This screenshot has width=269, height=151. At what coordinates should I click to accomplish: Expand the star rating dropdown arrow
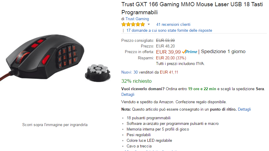click(149, 24)
